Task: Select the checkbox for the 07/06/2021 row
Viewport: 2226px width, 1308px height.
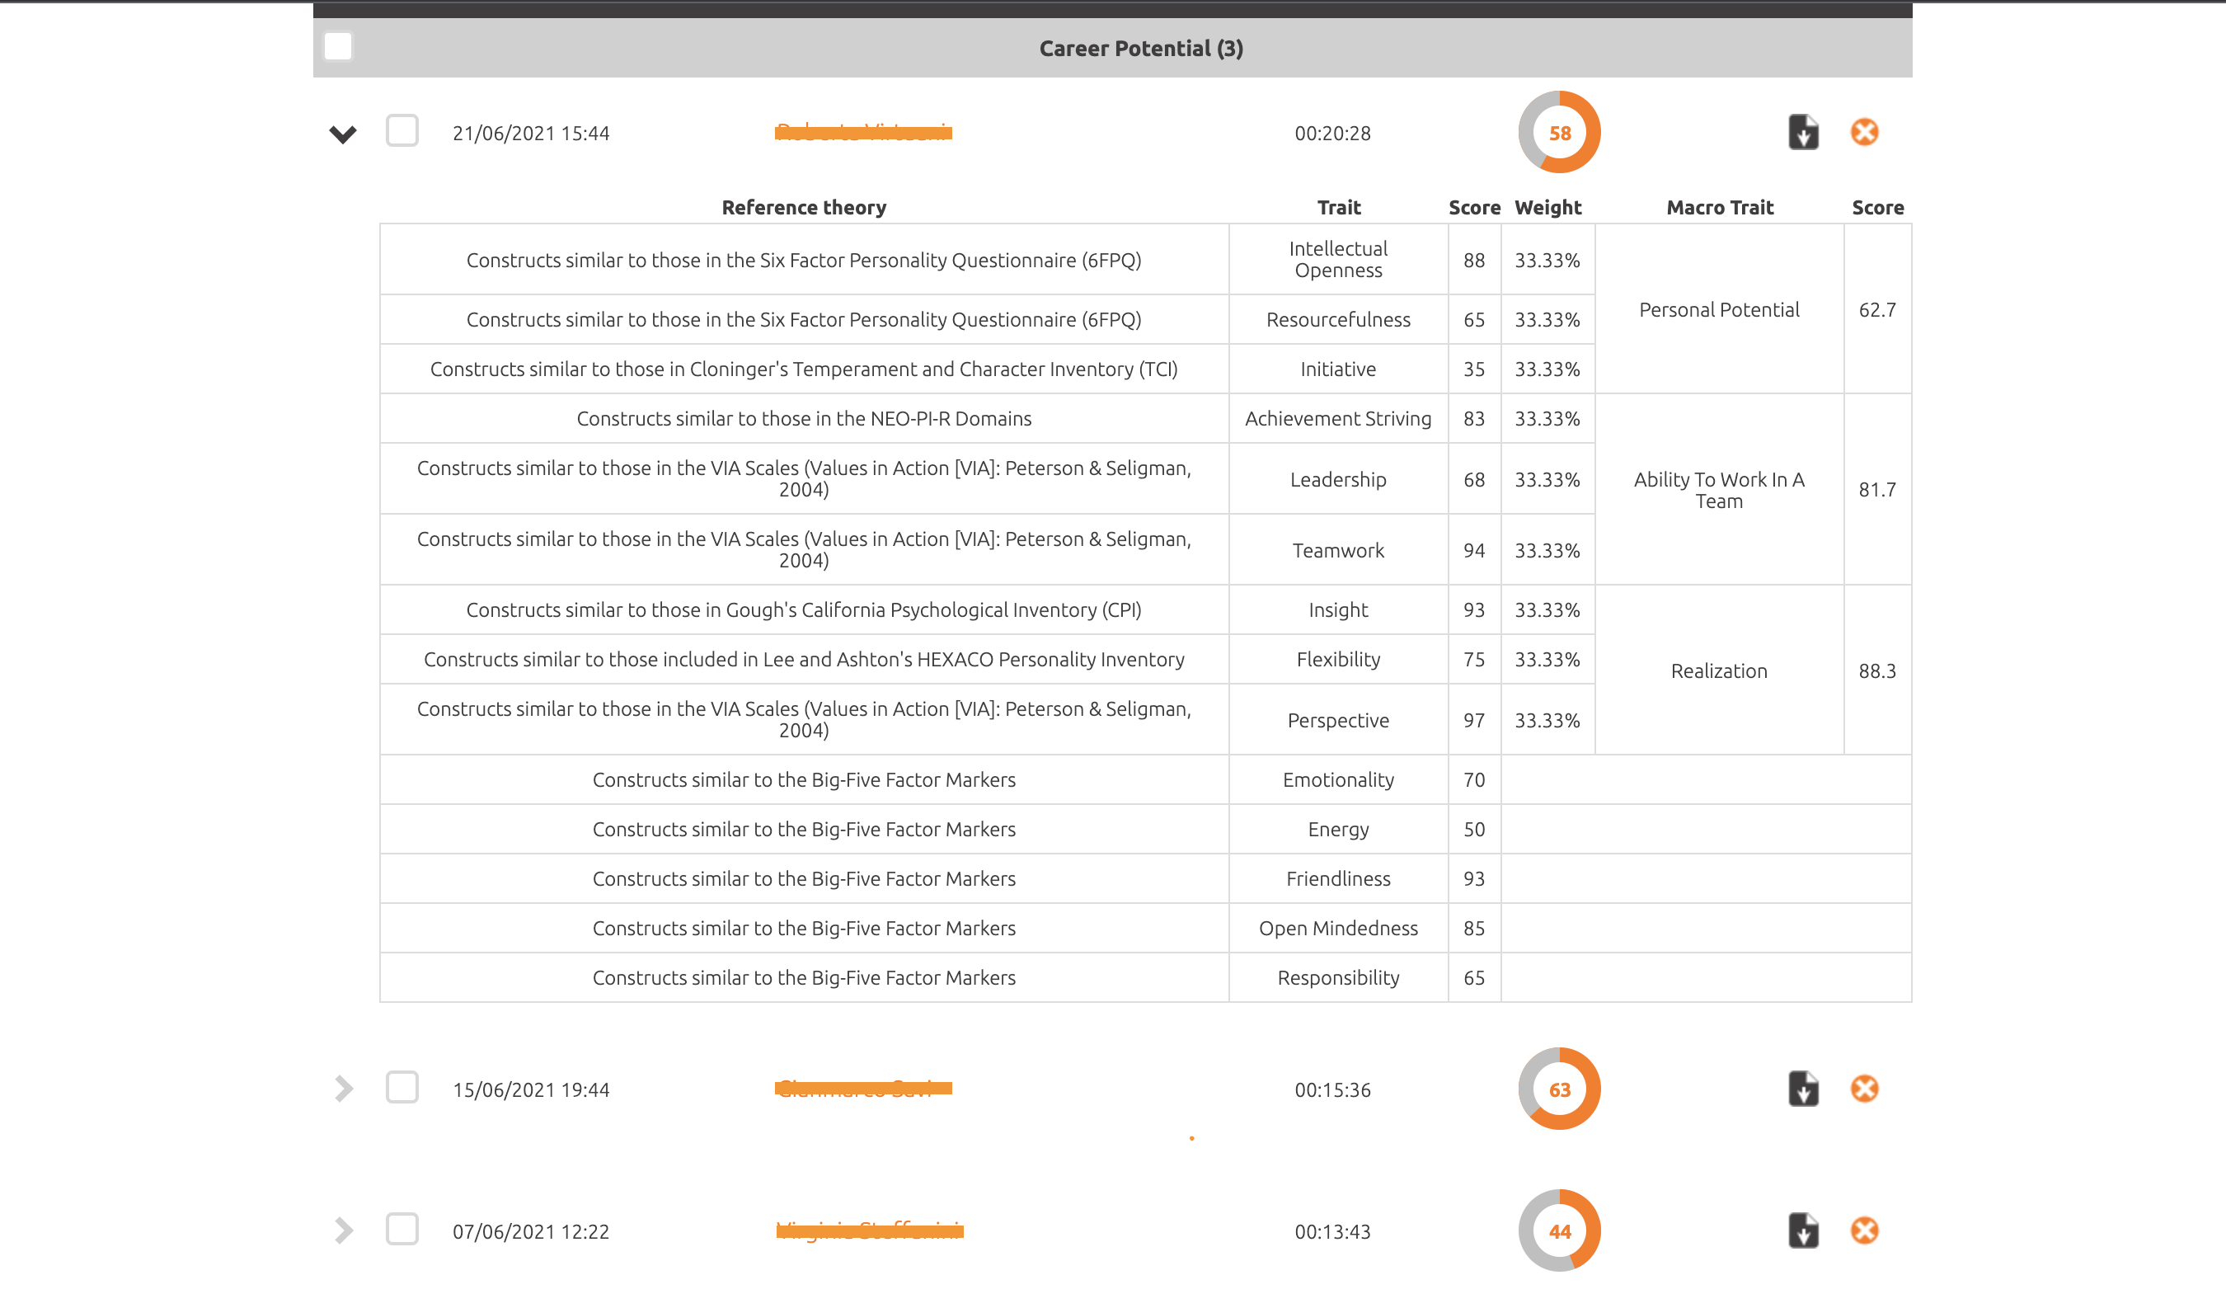Action: click(402, 1230)
